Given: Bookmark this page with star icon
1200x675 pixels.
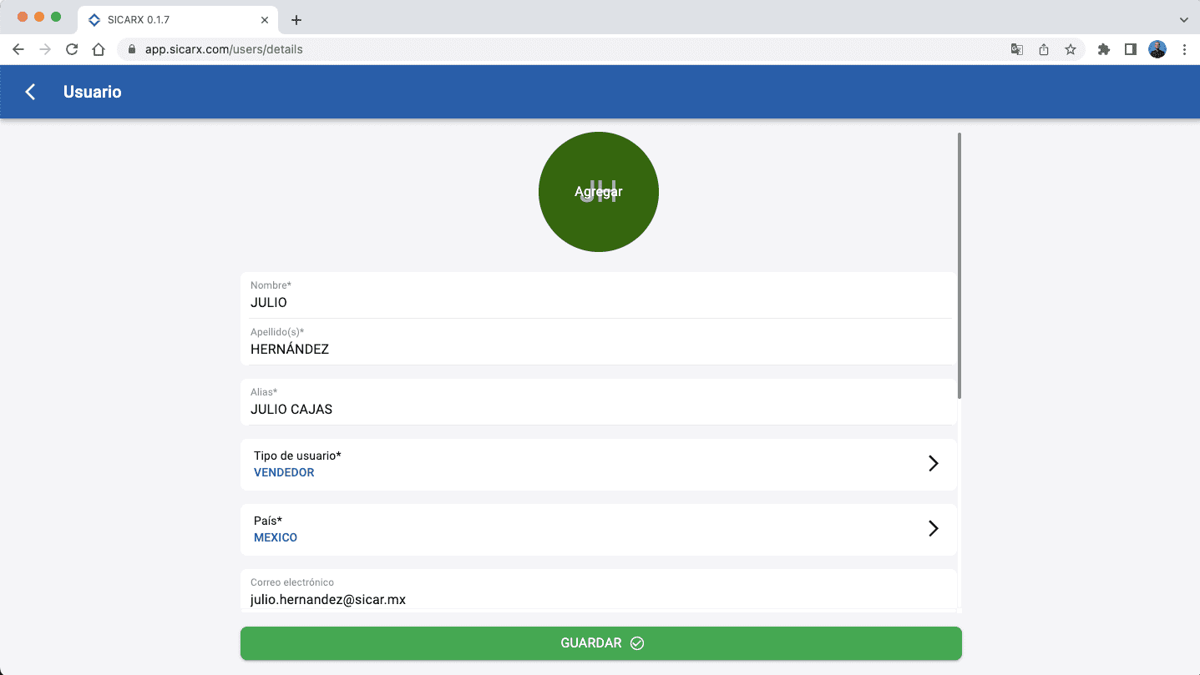Looking at the screenshot, I should pyautogui.click(x=1071, y=49).
